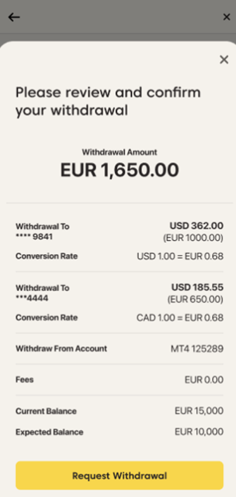Click the (EUR 1000.00) converted amount

tap(193, 238)
